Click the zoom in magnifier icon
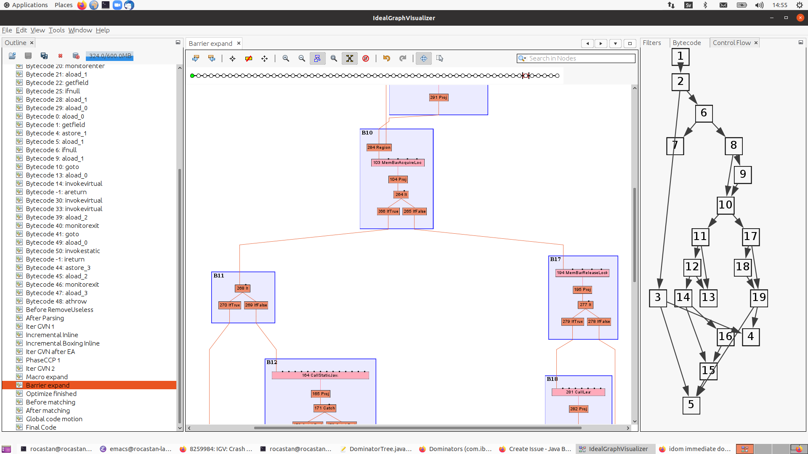 click(286, 58)
